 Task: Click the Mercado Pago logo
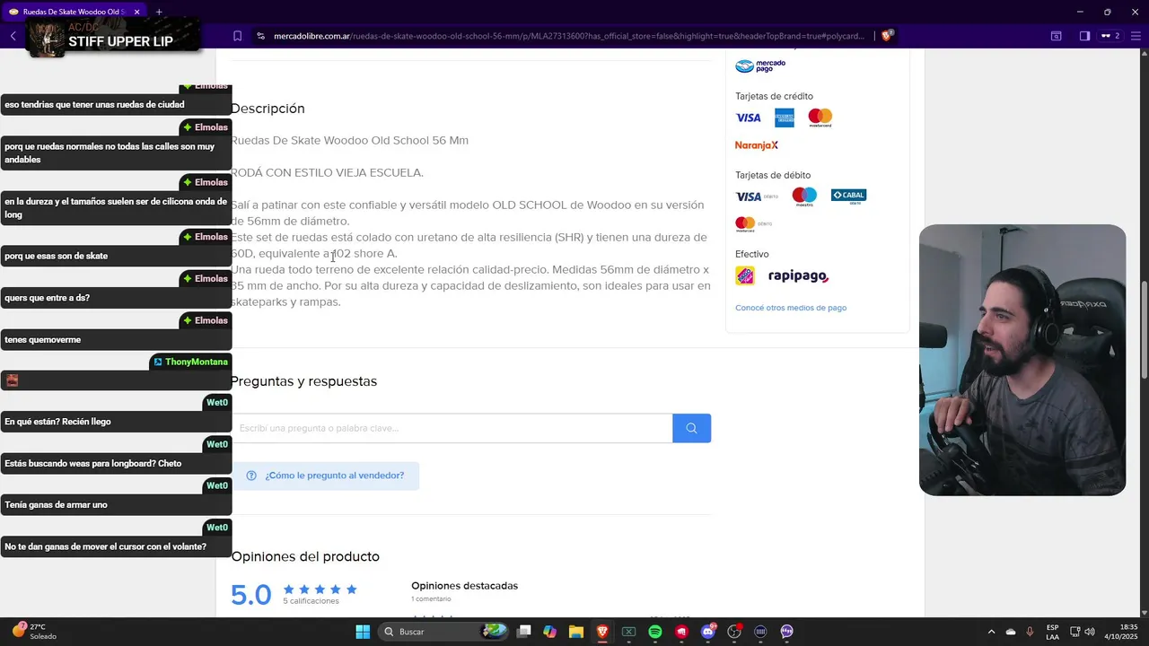760,65
